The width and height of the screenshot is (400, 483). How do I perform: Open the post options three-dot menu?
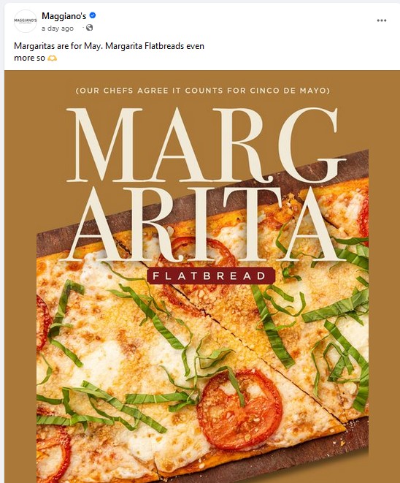point(382,20)
